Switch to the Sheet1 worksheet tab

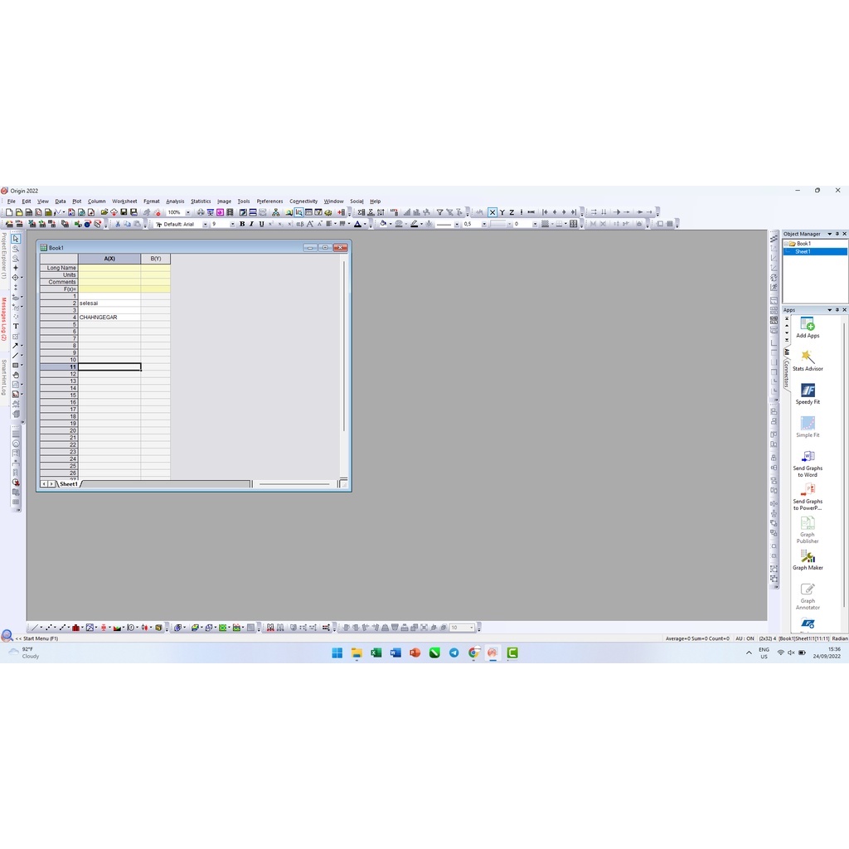pyautogui.click(x=68, y=484)
